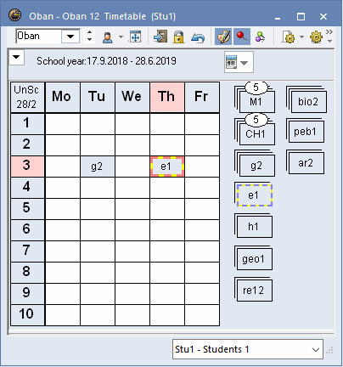Screen dimensions: 343x367
Task: Click the blue undo arrow icon
Action: pyautogui.click(x=198, y=37)
